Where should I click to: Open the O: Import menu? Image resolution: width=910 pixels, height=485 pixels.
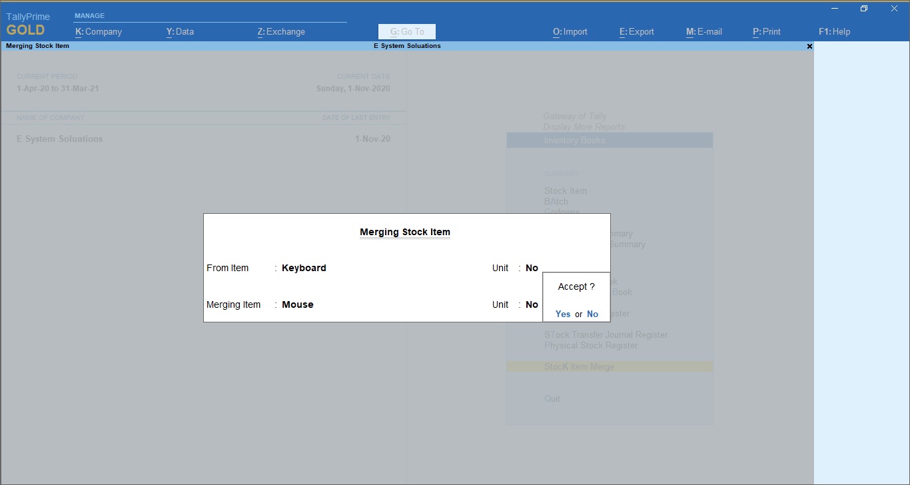(570, 31)
